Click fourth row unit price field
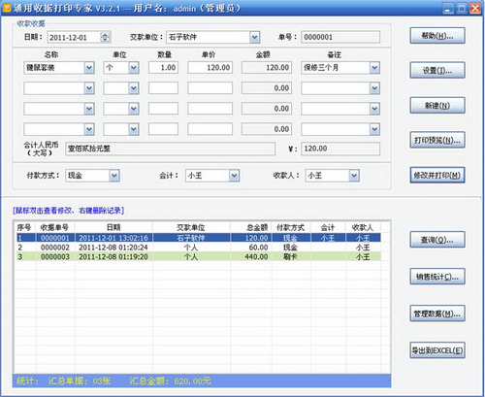Viewport: 485px width, 397px height. 210,129
